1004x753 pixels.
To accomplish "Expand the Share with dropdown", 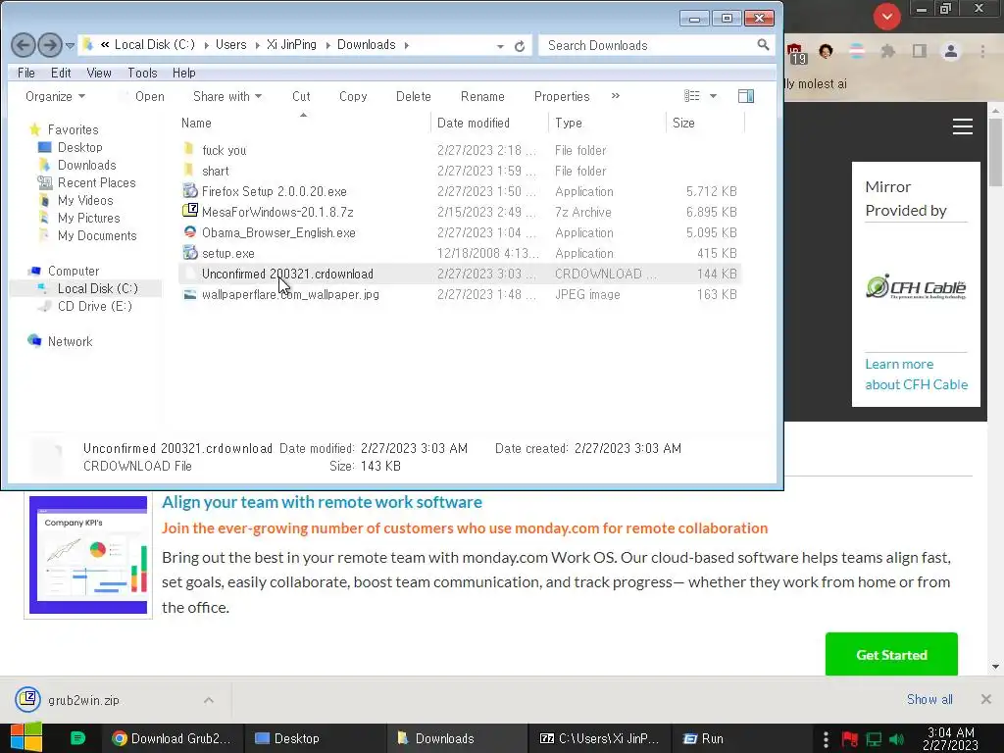I will [227, 97].
